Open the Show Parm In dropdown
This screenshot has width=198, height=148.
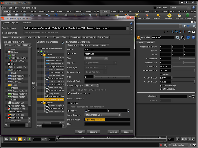103,115
